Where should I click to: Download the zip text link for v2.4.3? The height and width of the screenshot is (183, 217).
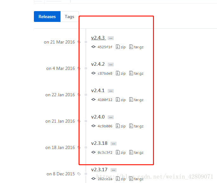tap(123, 47)
